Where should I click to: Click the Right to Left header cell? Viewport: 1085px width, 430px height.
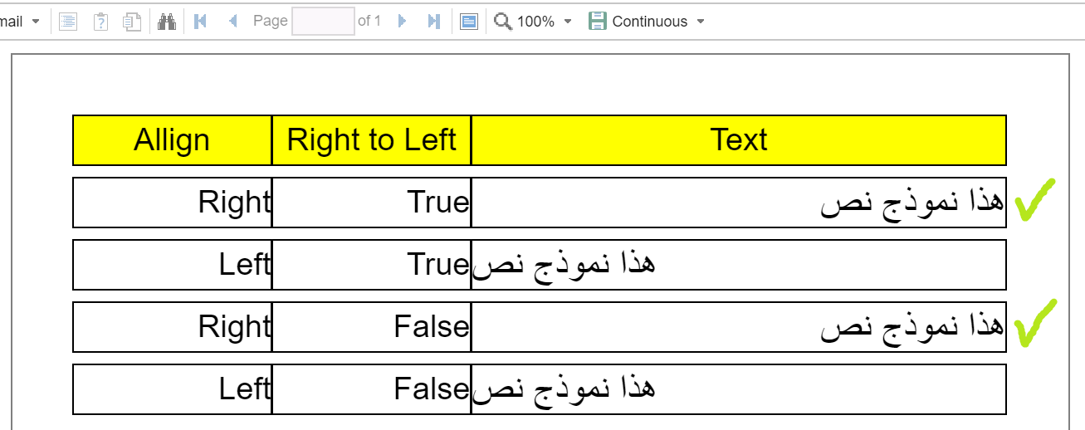[x=371, y=140]
